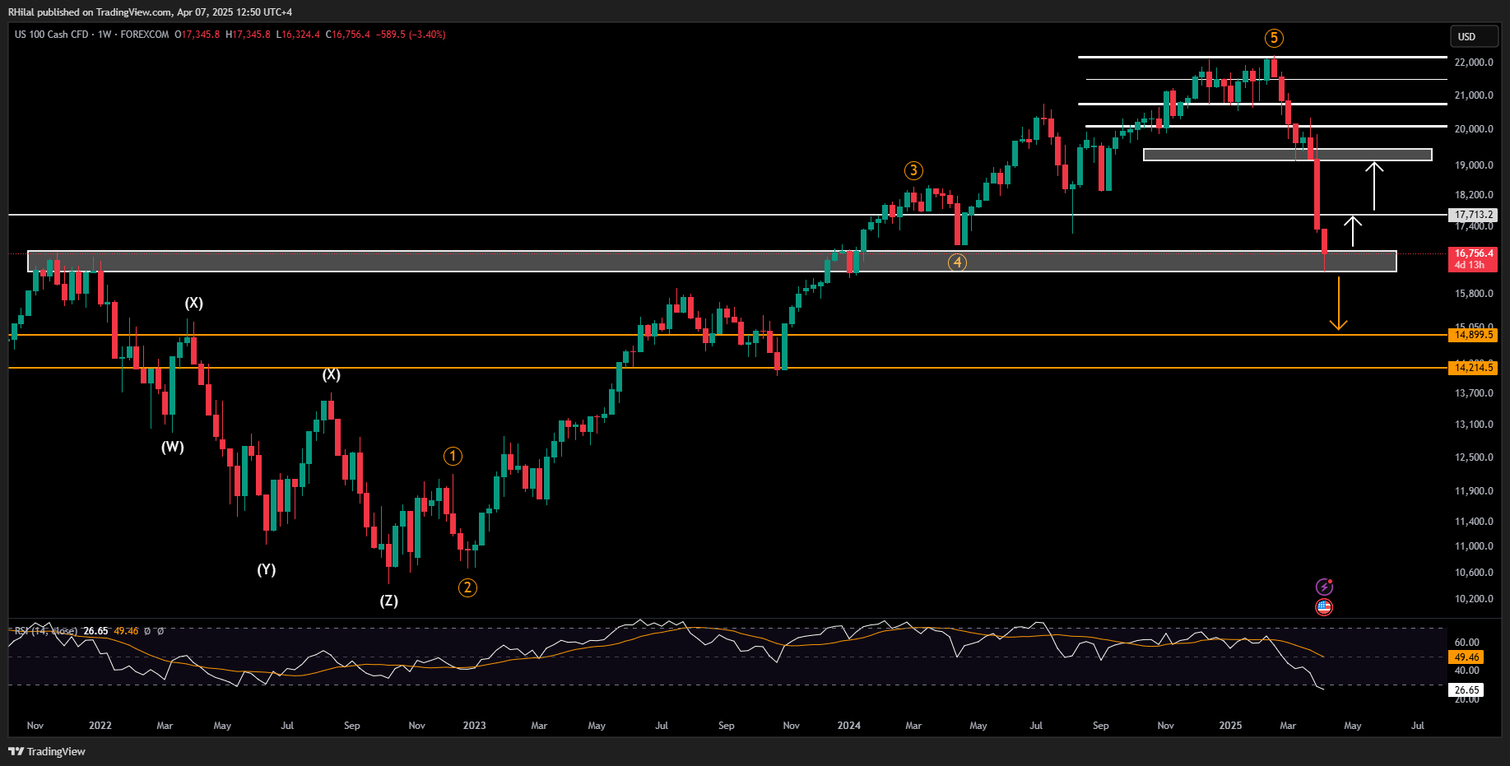Click the orange downward arrow drawing
This screenshot has width=1510, height=766.
[1339, 304]
